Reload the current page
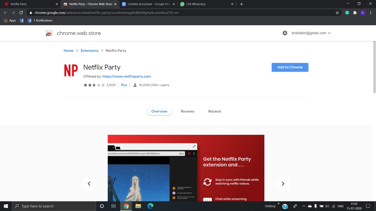Image resolution: width=376 pixels, height=211 pixels. point(21,13)
